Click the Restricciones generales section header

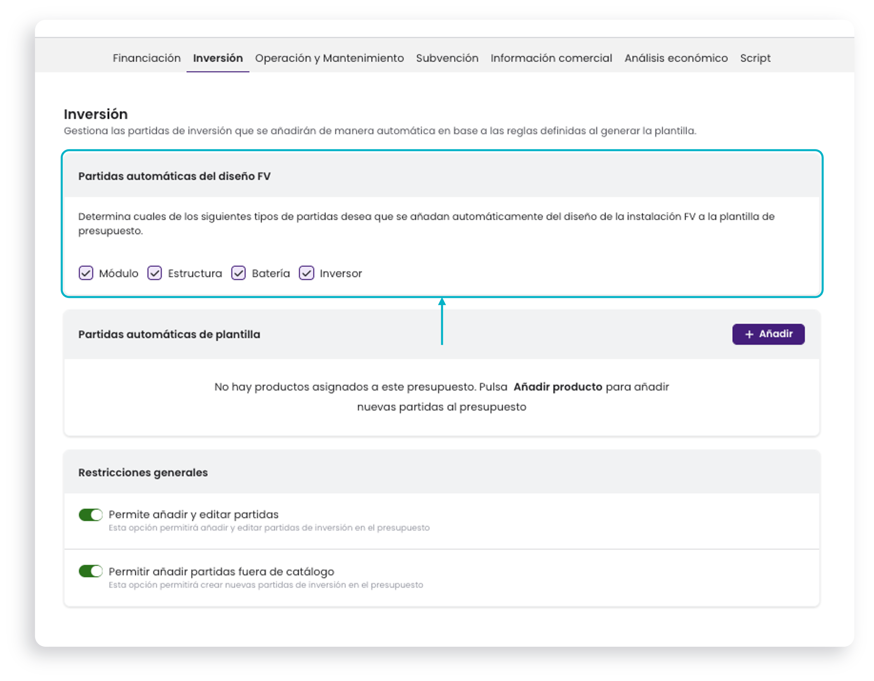(x=143, y=472)
